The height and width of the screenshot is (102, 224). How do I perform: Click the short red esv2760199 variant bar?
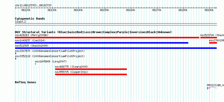coord(213,43)
